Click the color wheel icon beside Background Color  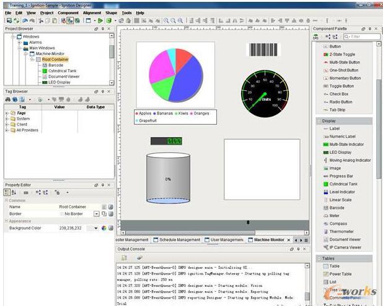pyautogui.click(x=104, y=228)
